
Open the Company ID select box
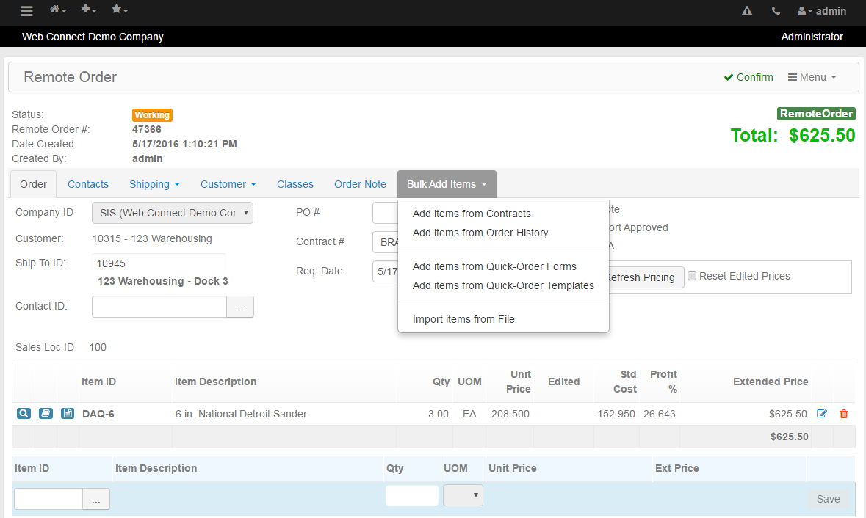(173, 213)
